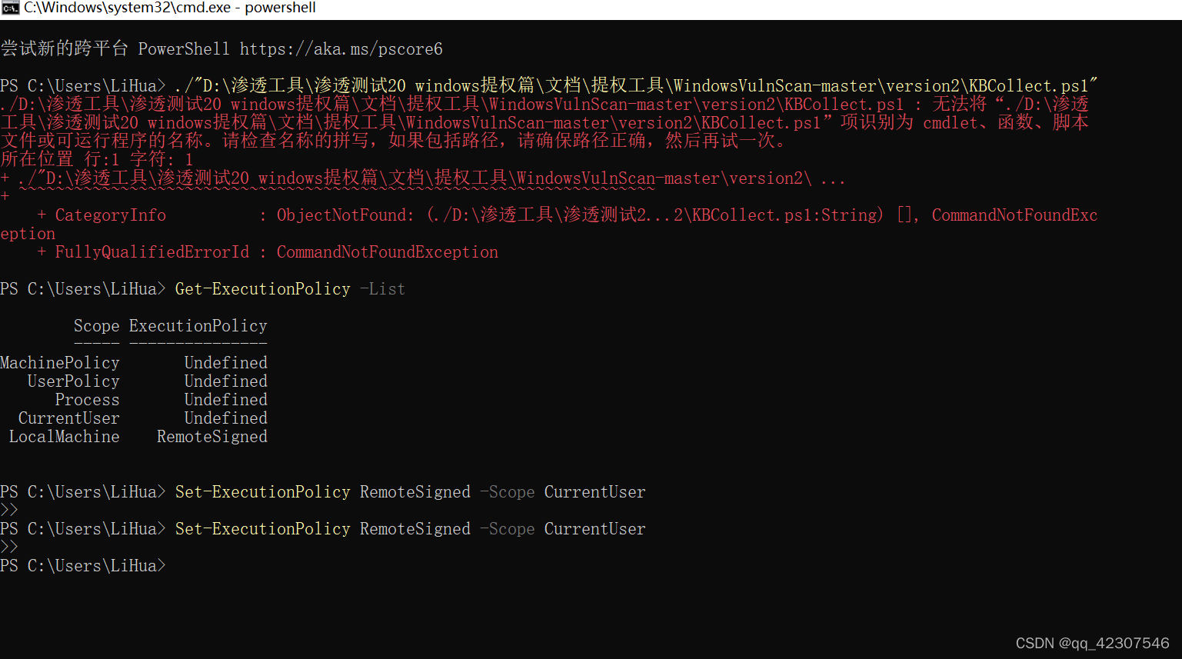Screen dimensions: 1182x659
Task: Click the -List parameter text
Action: [382, 289]
